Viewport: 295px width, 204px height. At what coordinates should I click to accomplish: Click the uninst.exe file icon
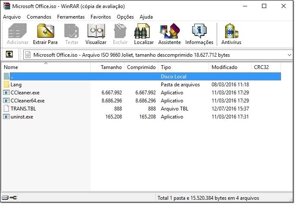(6, 117)
